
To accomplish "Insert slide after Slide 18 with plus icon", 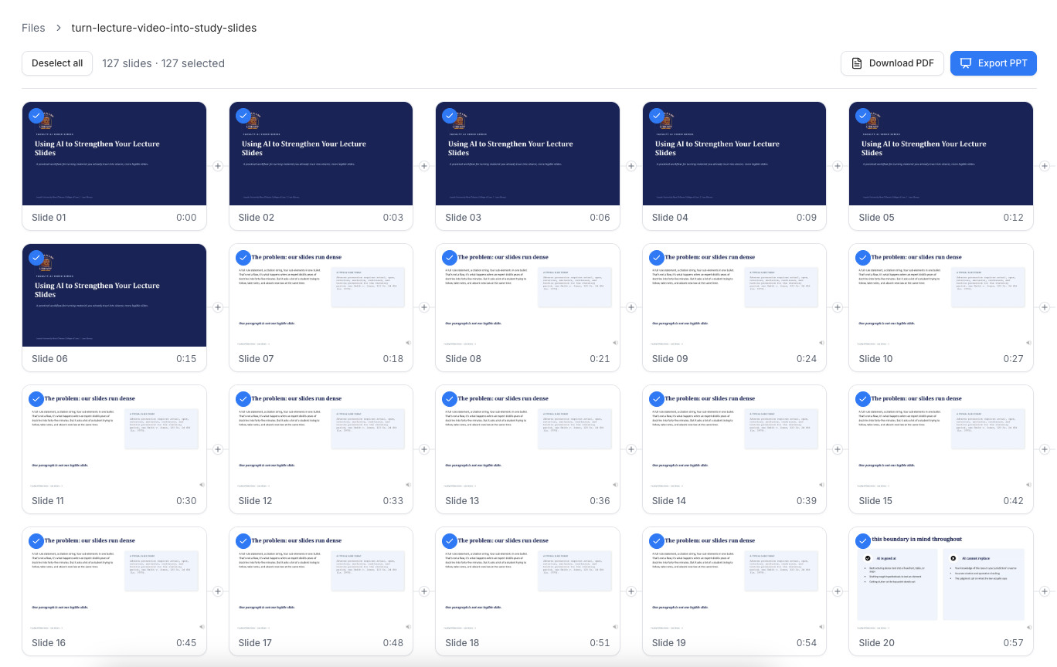I will 631,591.
